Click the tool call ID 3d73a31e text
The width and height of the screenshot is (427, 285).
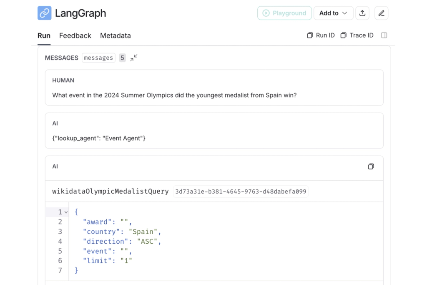click(241, 192)
